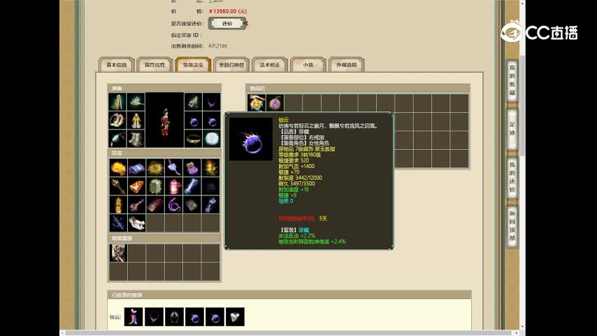Viewport: 597px width, 336px height.
Task: Click the horizontal scrollbar at bottom
Action: [289, 333]
